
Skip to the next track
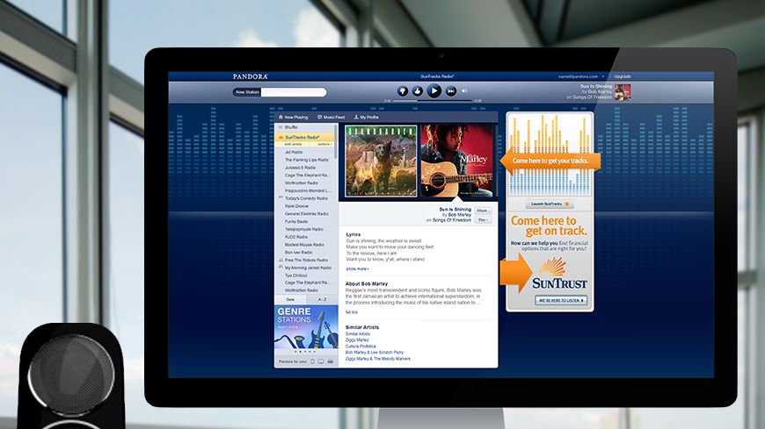(x=451, y=91)
